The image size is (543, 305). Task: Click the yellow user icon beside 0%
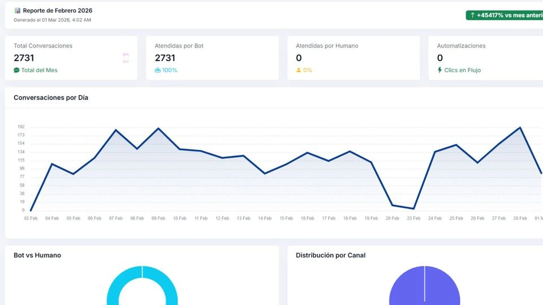[x=299, y=71]
